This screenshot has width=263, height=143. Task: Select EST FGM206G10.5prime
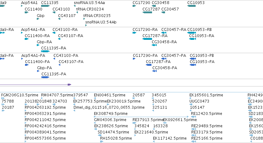click(20, 95)
